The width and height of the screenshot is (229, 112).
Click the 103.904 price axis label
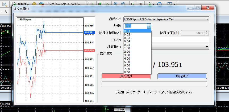pos(89,101)
